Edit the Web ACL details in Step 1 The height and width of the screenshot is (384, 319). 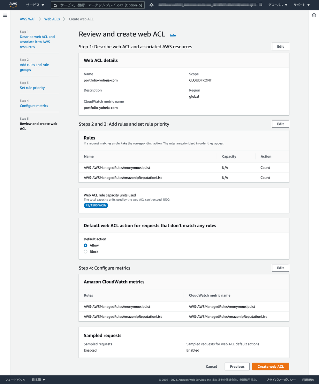[x=280, y=46]
